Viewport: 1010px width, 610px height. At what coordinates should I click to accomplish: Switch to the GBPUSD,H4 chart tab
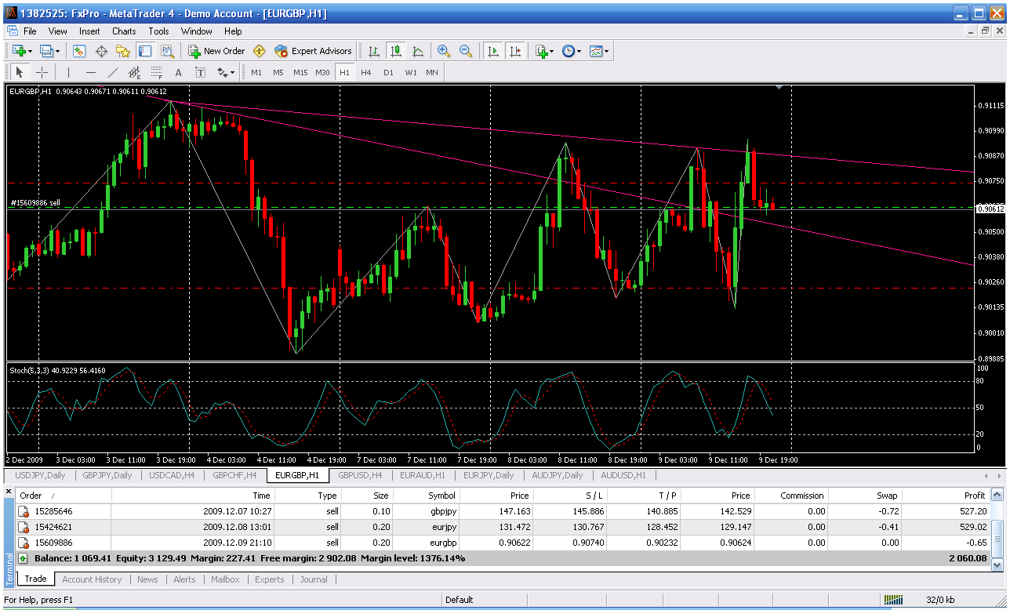[360, 475]
